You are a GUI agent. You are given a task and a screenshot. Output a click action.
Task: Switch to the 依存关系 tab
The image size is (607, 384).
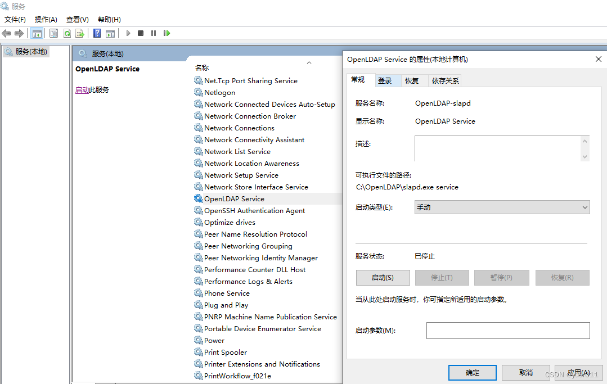(x=445, y=80)
